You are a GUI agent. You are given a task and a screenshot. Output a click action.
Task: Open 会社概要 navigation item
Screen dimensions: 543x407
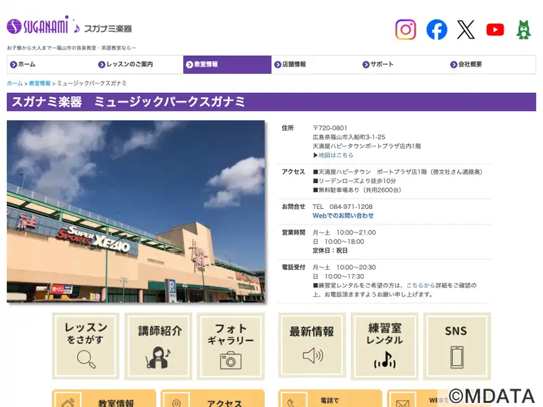click(491, 64)
